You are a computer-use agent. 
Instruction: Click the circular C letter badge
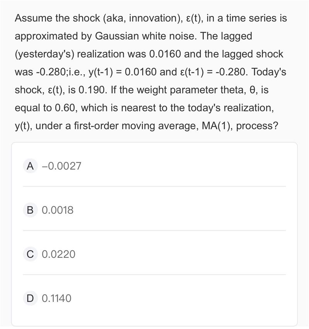(30, 254)
